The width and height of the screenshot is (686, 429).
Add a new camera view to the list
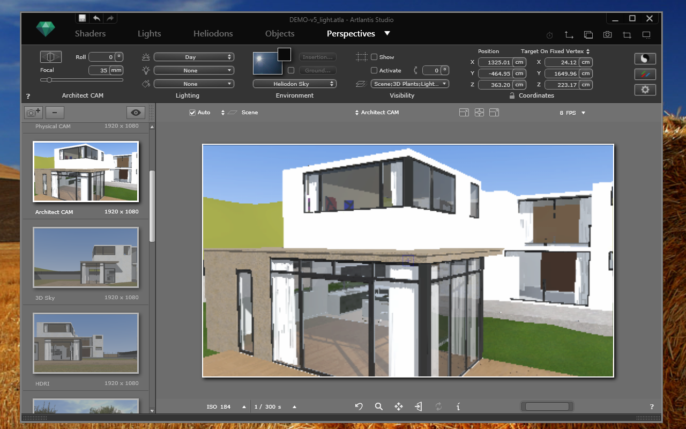click(33, 113)
